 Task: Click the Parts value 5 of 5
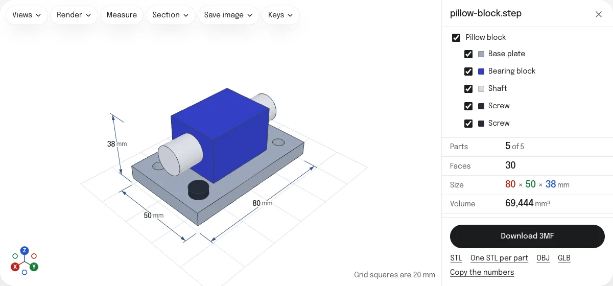514,146
